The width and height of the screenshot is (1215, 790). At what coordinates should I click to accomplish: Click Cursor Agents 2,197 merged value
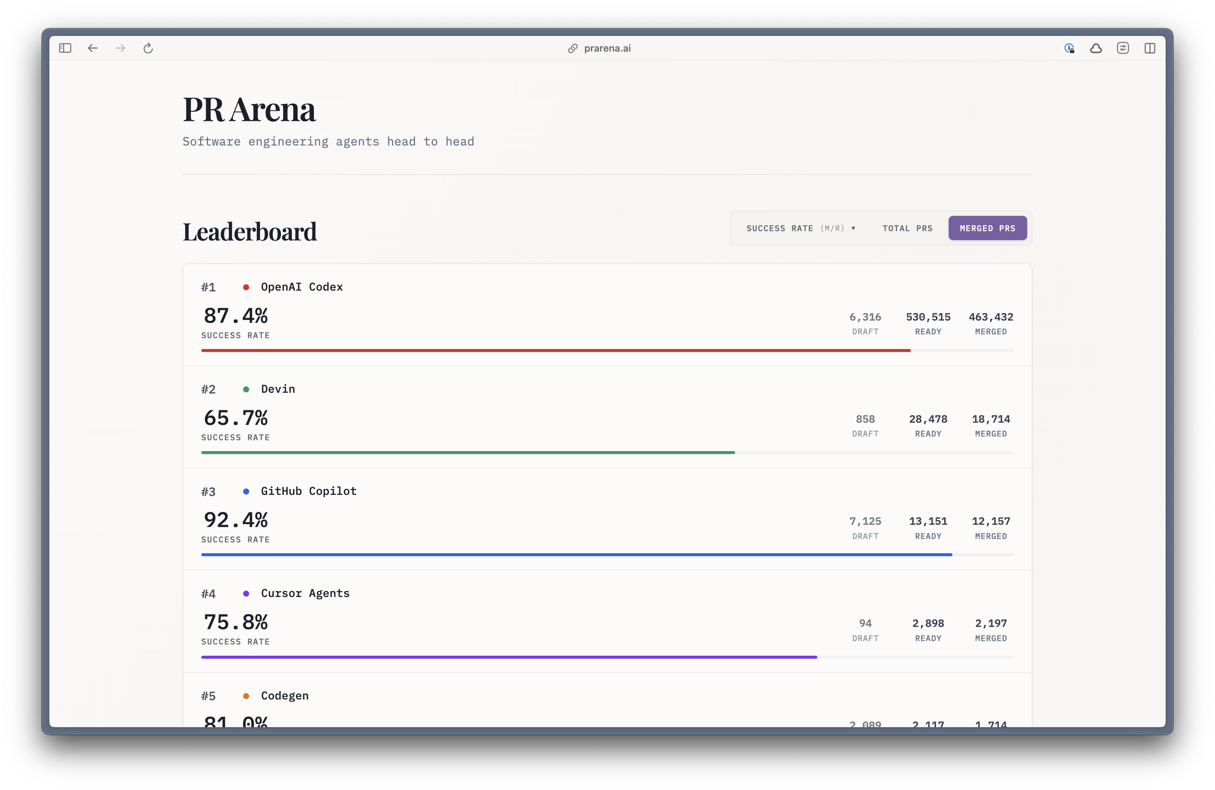click(x=991, y=623)
